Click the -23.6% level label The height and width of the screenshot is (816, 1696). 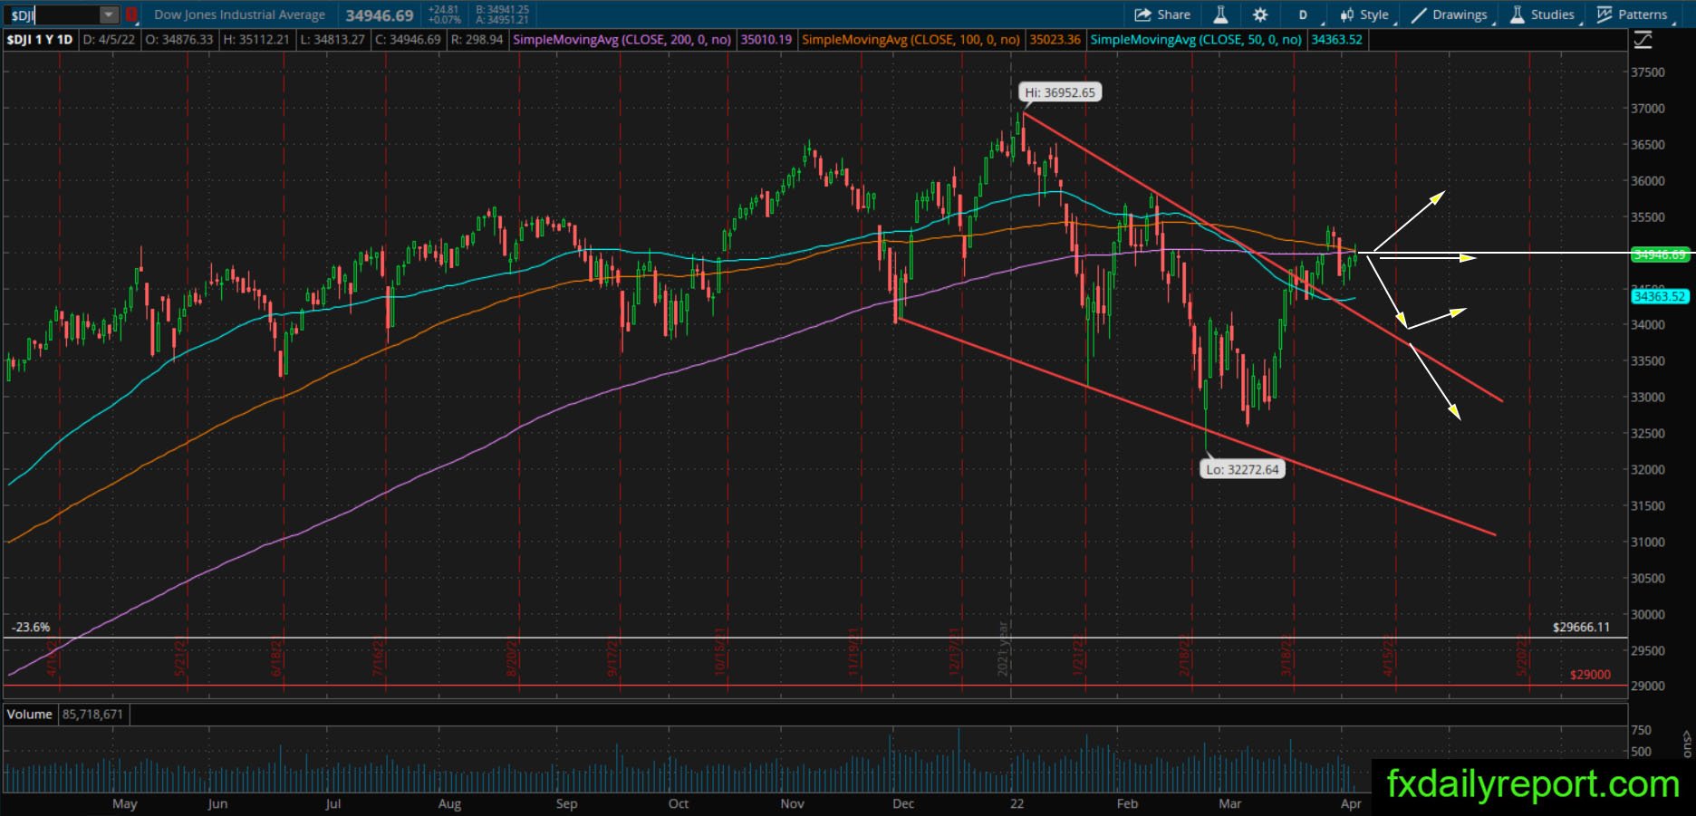click(31, 627)
